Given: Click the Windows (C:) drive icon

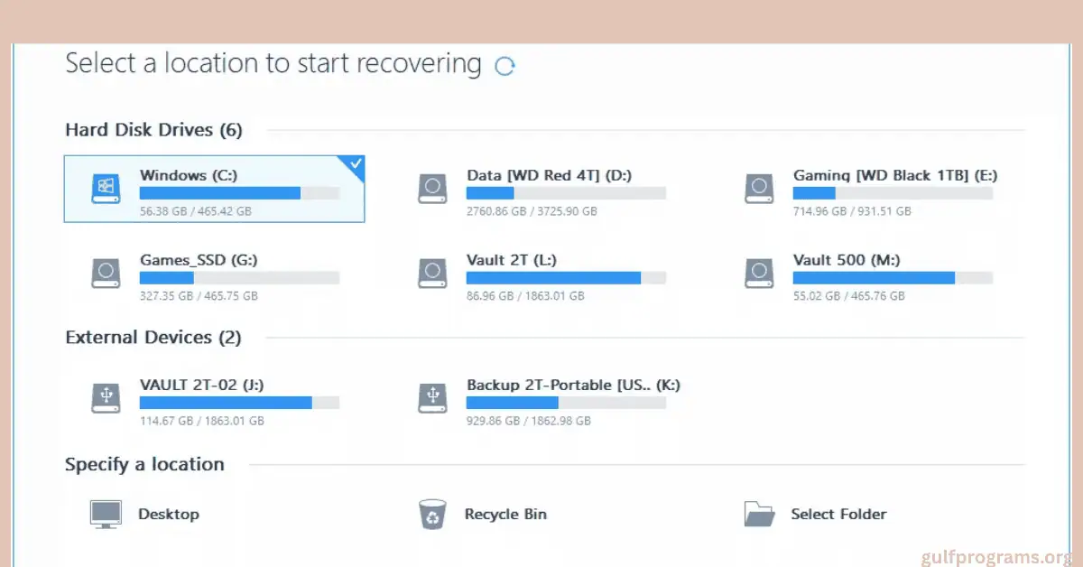Looking at the screenshot, I should point(106,189).
